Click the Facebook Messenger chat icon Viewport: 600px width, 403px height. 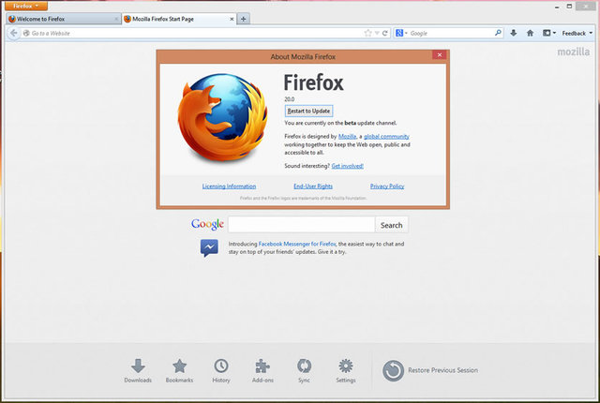(209, 247)
